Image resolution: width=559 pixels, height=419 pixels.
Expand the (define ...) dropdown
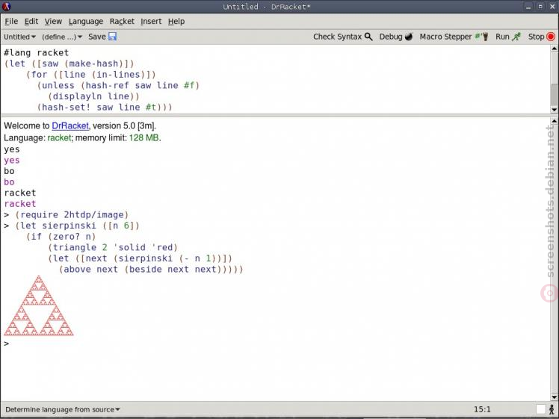pos(62,37)
